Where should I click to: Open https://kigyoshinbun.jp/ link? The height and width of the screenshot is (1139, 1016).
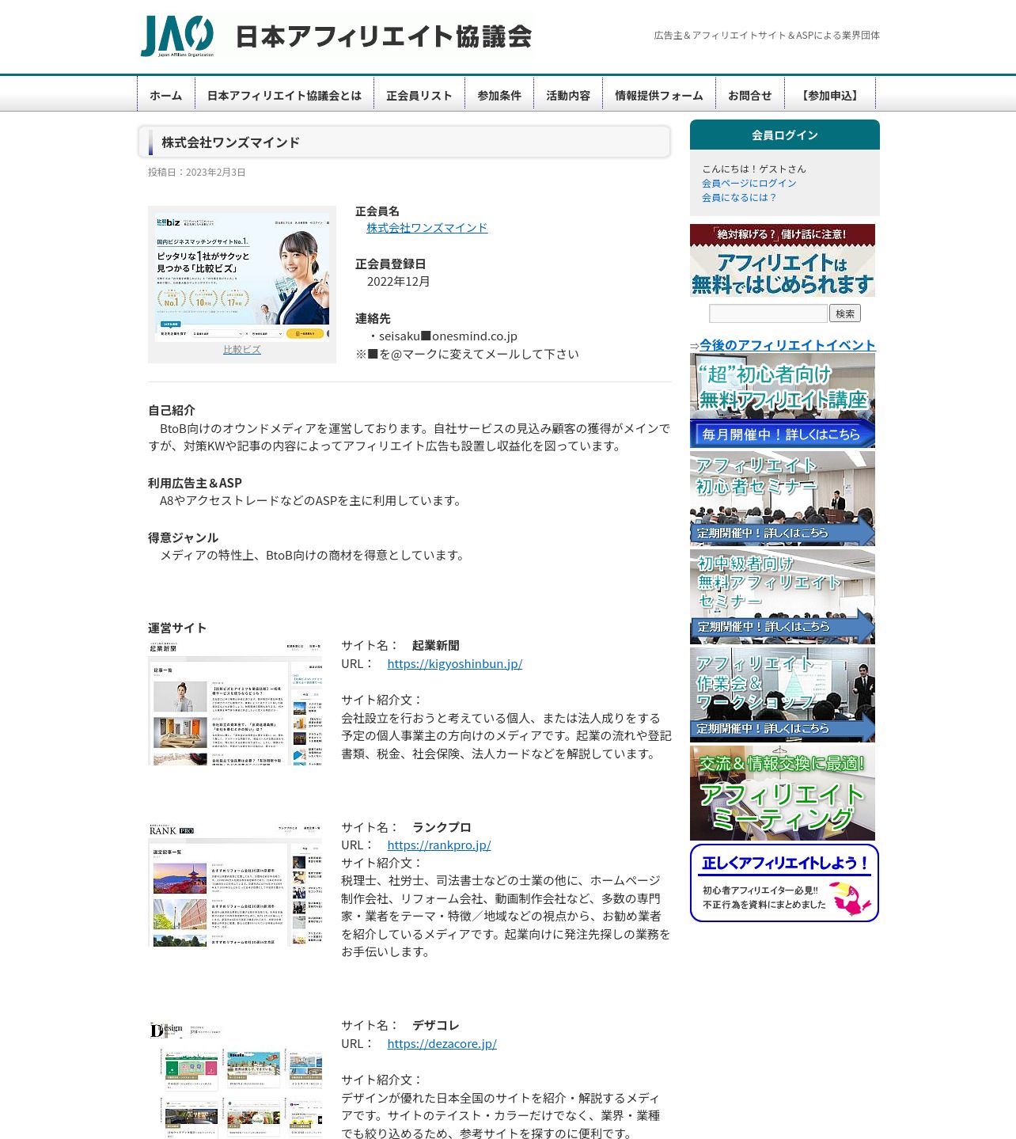(x=455, y=663)
